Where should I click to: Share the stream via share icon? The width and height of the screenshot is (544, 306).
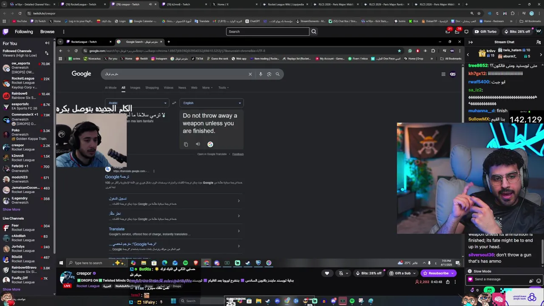pyautogui.click(x=448, y=282)
